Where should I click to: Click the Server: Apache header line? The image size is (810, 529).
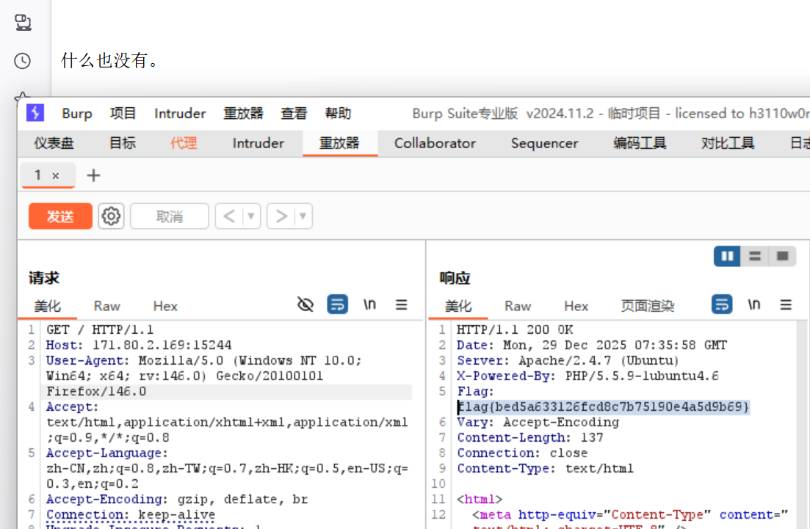coord(568,360)
